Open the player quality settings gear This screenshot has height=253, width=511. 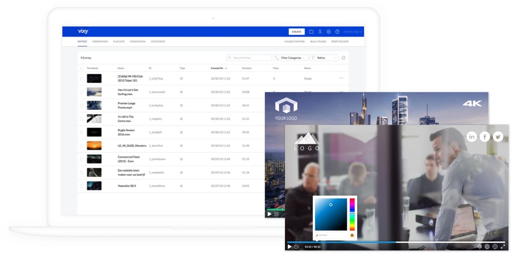click(495, 246)
